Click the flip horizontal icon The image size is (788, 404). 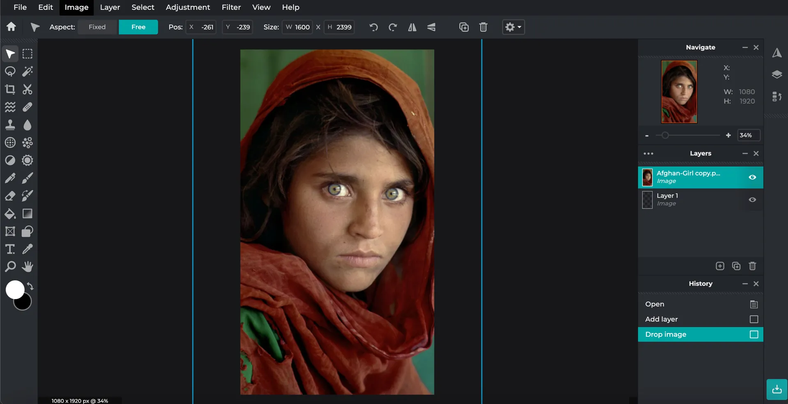412,27
